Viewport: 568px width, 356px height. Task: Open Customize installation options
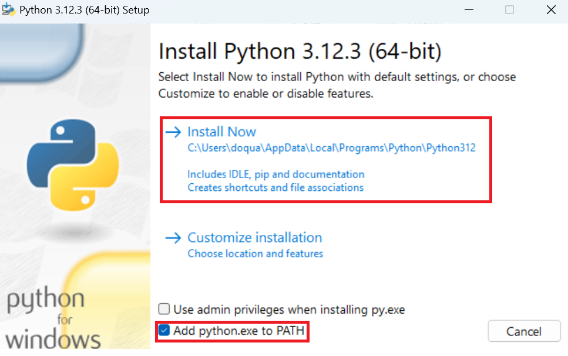click(x=254, y=237)
